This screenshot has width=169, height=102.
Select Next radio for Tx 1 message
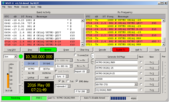[x=141, y=62]
